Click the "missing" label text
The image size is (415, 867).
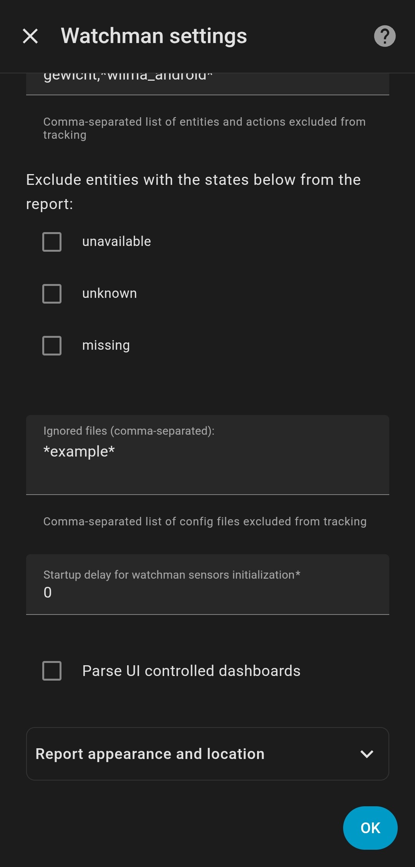click(x=106, y=345)
